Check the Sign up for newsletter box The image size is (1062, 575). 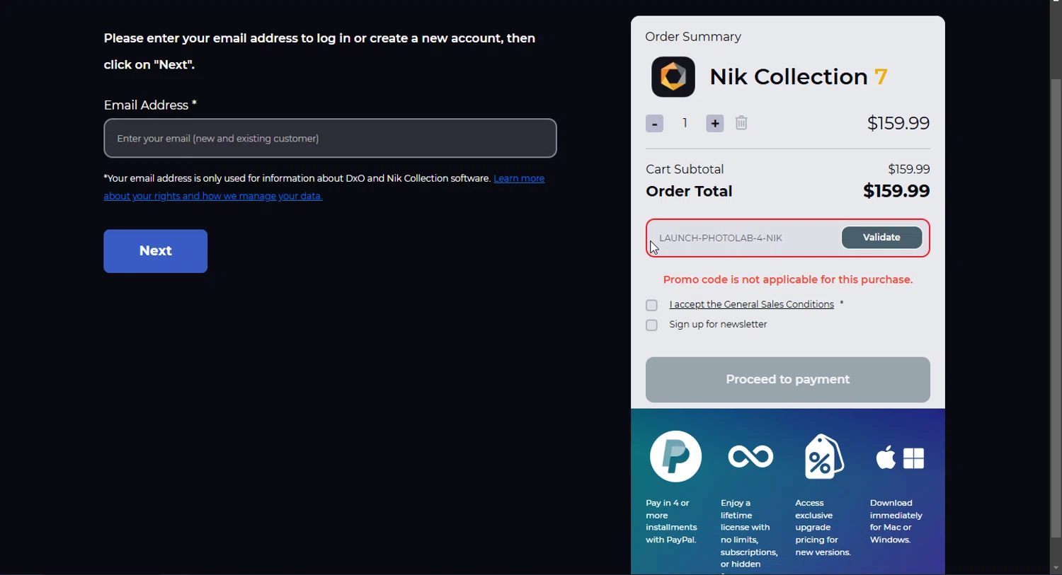(x=651, y=326)
